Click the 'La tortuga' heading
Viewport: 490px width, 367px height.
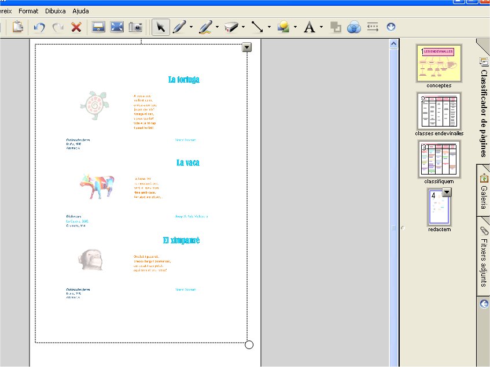184,80
